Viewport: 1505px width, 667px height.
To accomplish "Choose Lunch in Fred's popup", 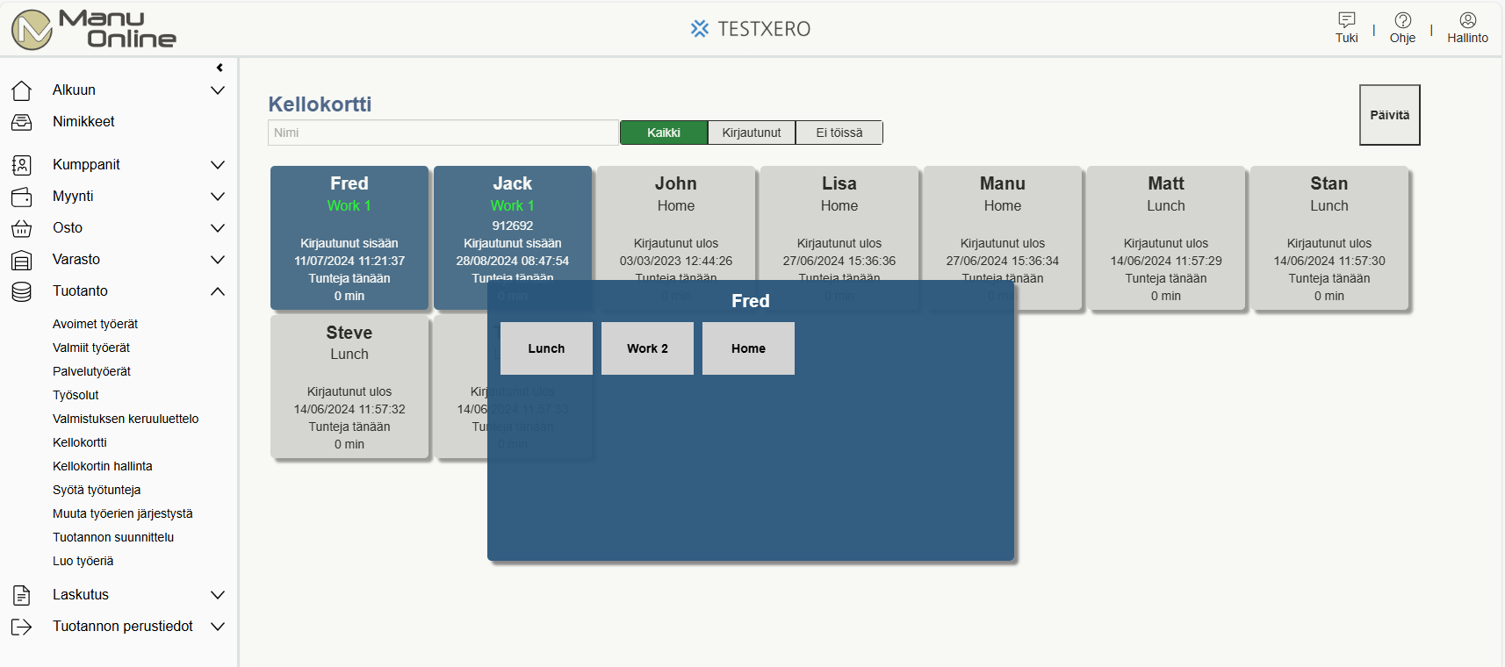I will click(546, 348).
